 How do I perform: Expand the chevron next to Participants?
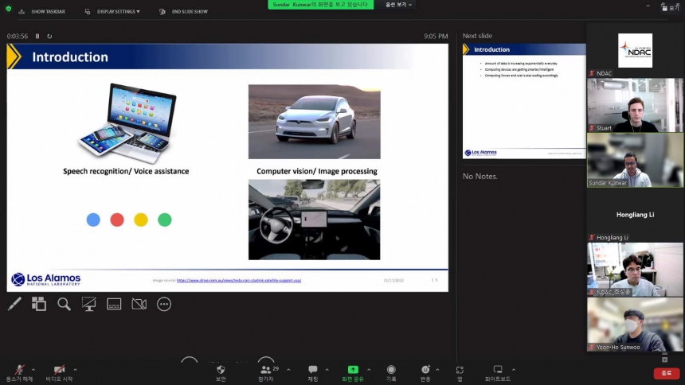(288, 370)
